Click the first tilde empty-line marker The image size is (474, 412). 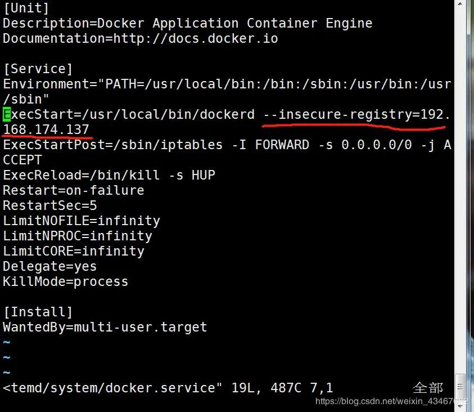pyautogui.click(x=6, y=343)
